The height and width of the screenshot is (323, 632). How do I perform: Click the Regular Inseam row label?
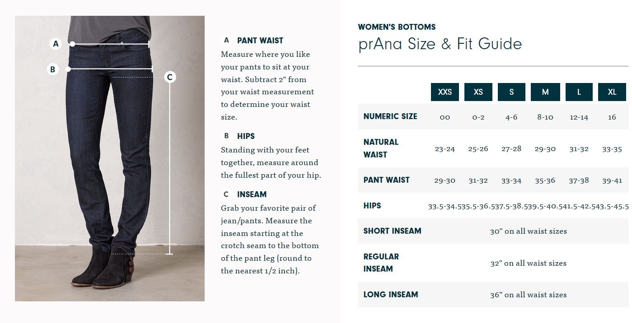point(381,263)
